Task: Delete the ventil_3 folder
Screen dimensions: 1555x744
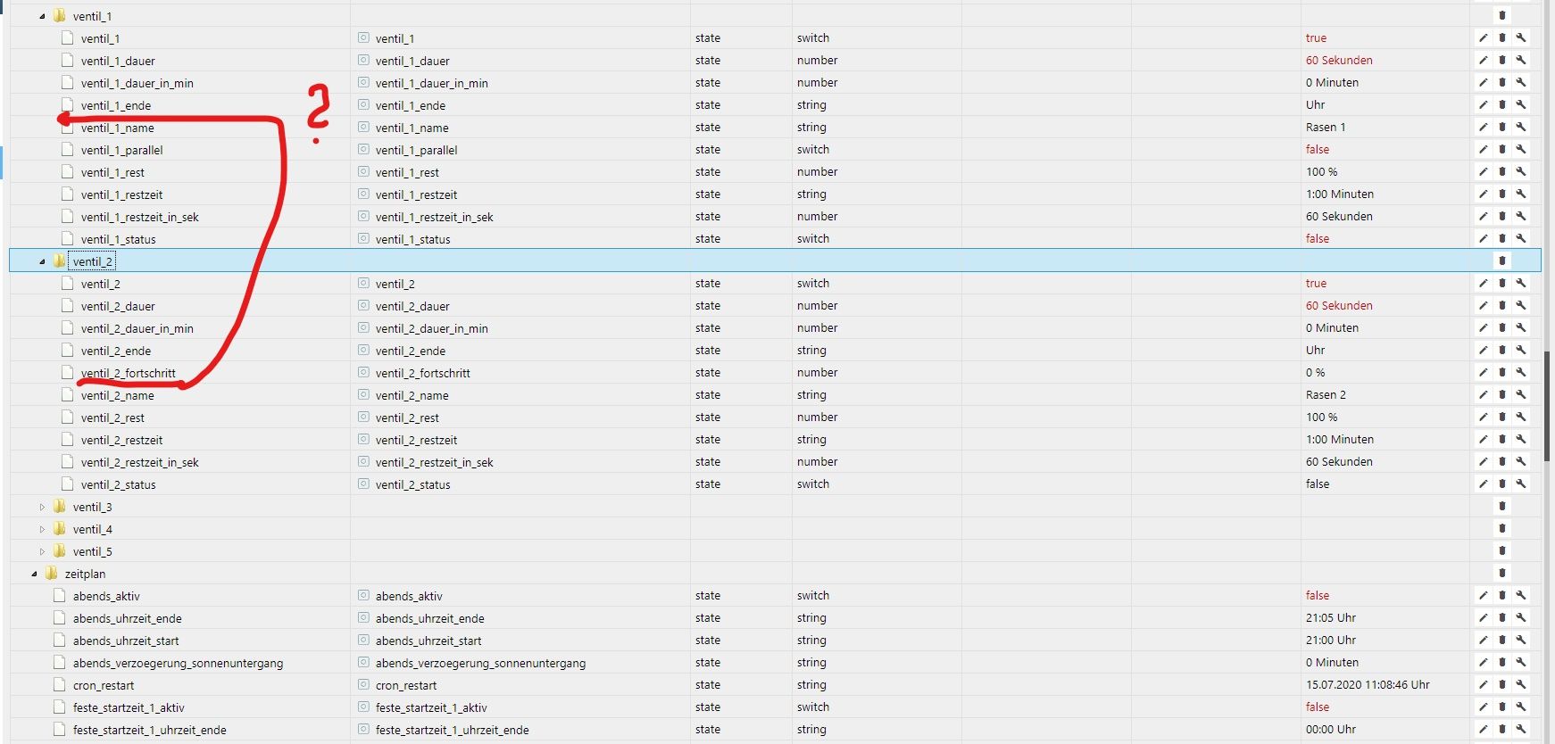Action: [x=1502, y=506]
